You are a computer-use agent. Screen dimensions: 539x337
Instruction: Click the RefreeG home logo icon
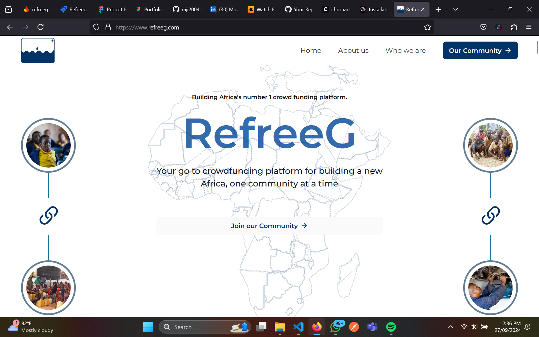click(38, 51)
